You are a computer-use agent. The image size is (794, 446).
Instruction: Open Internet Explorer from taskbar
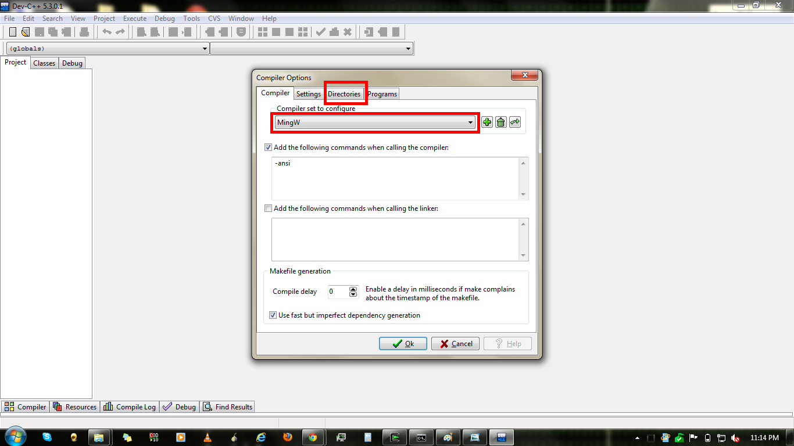[x=261, y=437]
